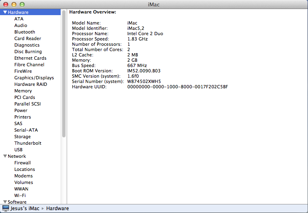Click the 667 MHz bus speed value
The height and width of the screenshot is (213, 308).
137,65
